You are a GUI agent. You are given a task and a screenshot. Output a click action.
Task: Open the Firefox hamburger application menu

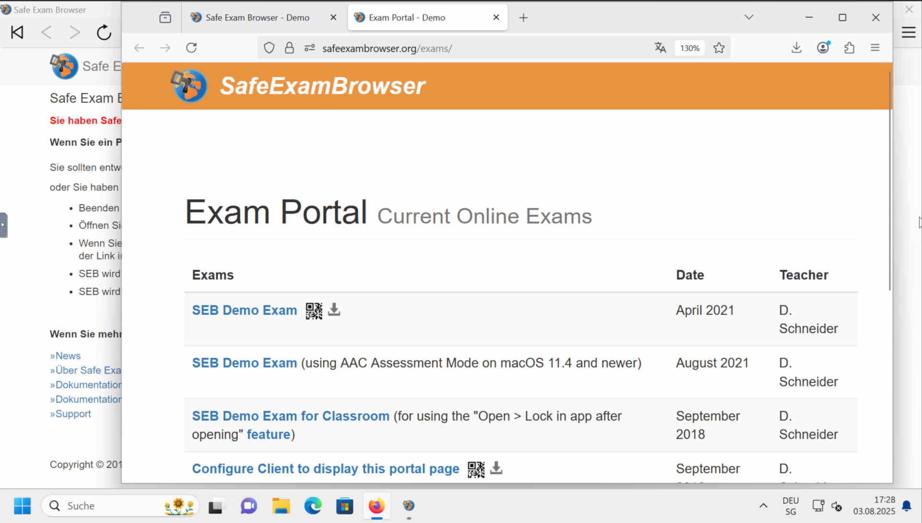click(875, 48)
